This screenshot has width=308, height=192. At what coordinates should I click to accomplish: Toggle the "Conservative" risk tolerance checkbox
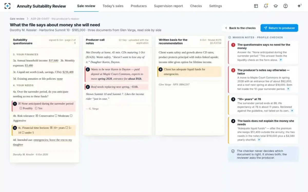click(37, 116)
